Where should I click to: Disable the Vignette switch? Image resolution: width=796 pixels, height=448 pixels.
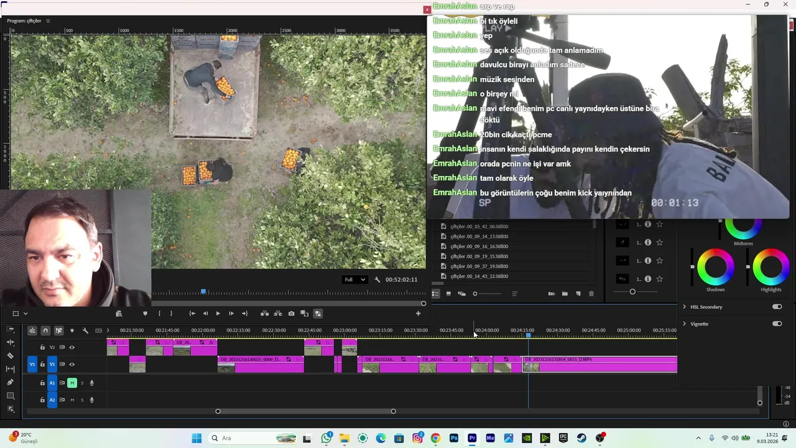point(777,324)
